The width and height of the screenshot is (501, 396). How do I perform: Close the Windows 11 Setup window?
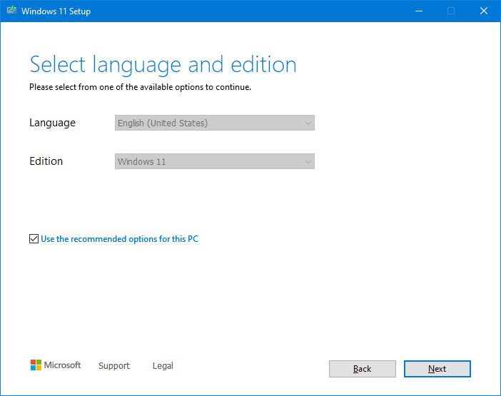pyautogui.click(x=484, y=11)
